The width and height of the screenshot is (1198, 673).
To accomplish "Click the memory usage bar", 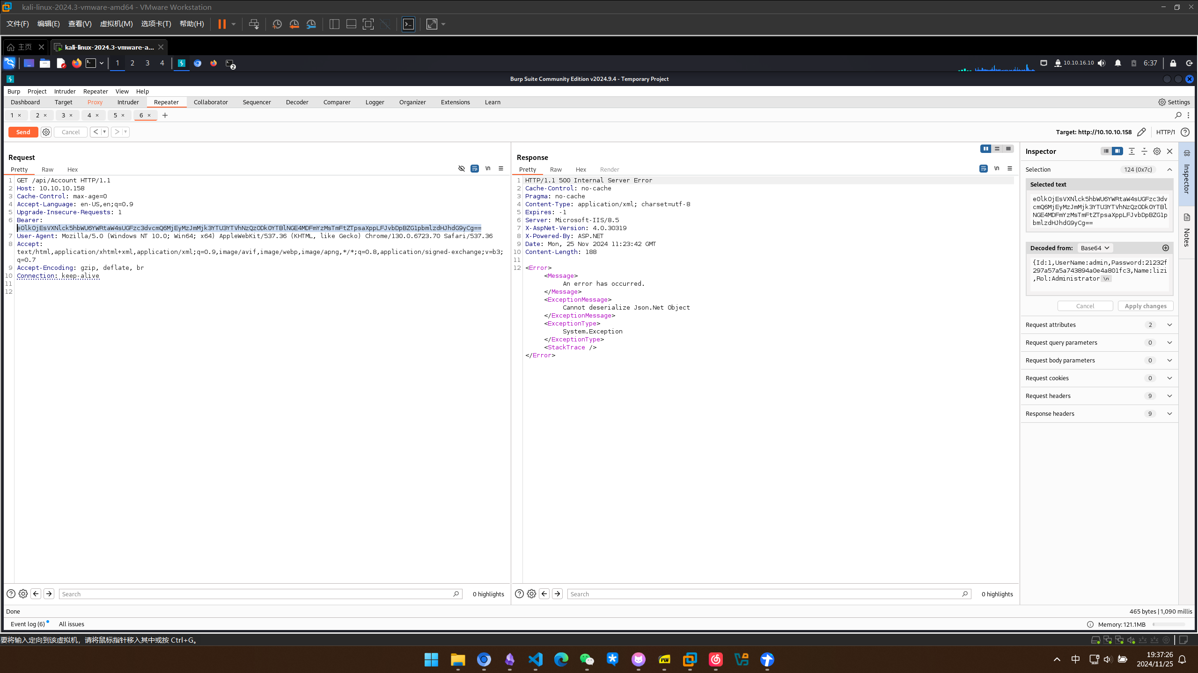I will click(1169, 624).
